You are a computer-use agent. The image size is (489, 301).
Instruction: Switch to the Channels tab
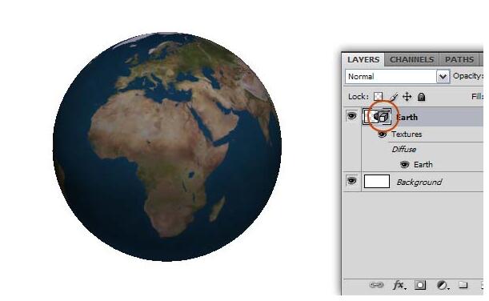pos(411,59)
